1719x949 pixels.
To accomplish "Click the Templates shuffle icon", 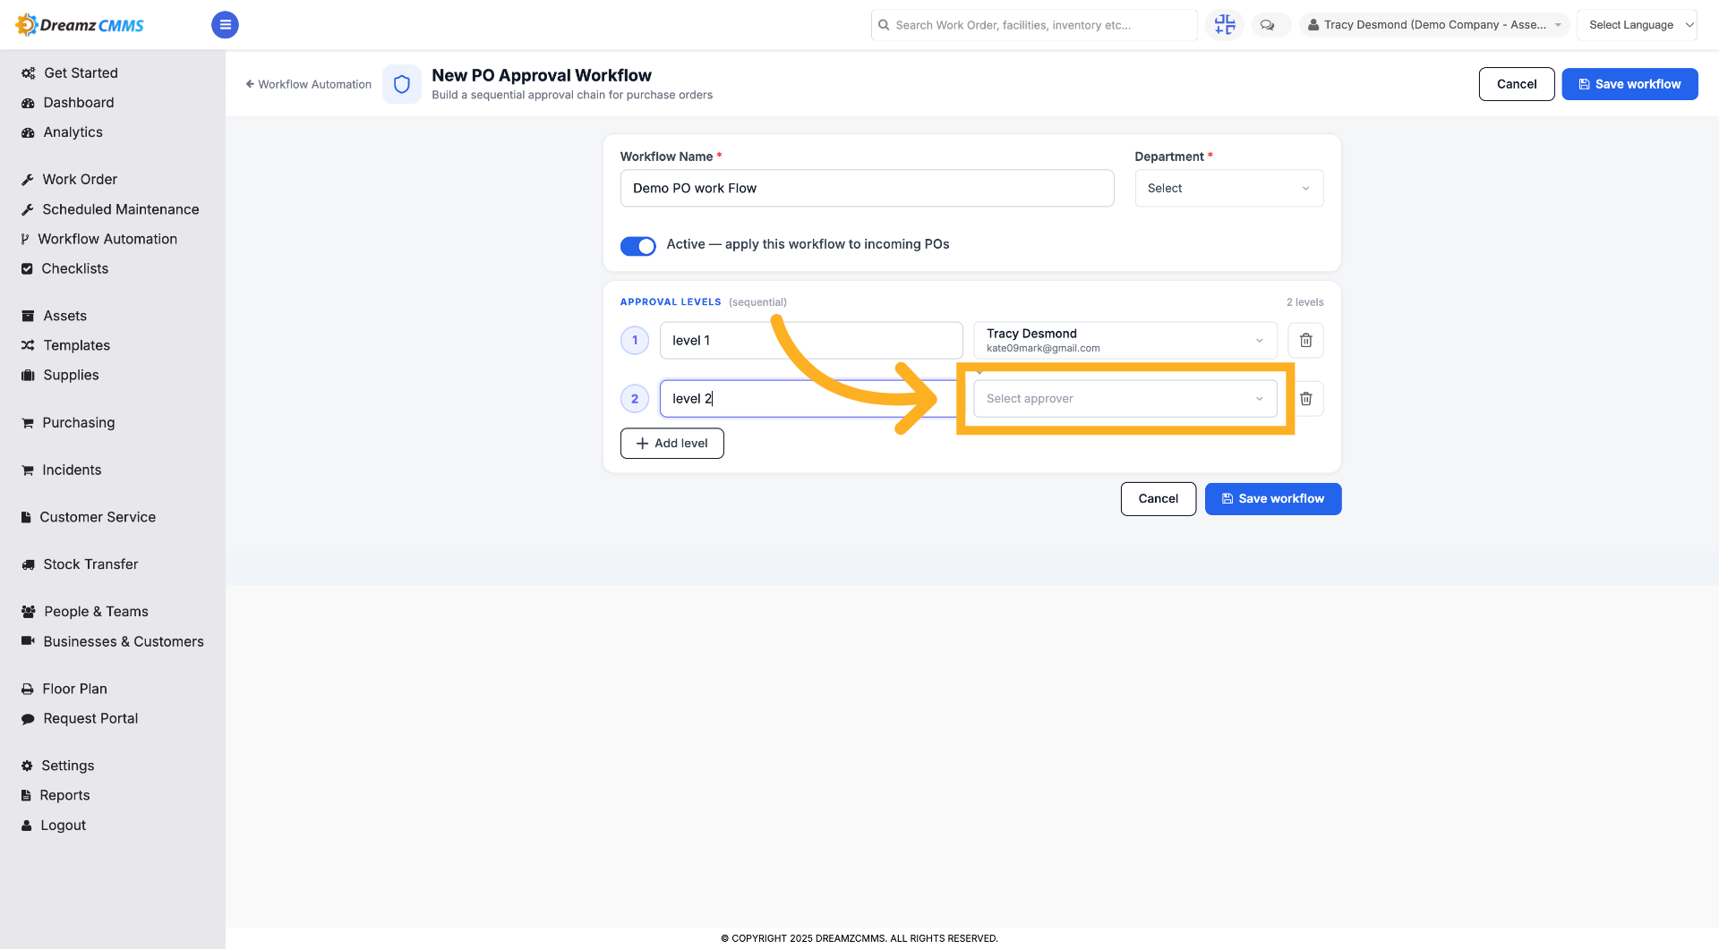I will coord(28,345).
